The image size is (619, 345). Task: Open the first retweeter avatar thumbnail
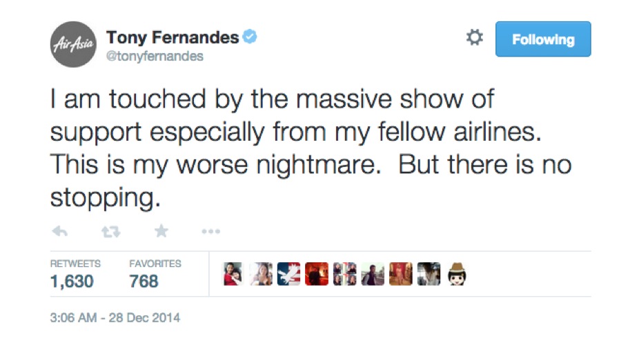233,273
